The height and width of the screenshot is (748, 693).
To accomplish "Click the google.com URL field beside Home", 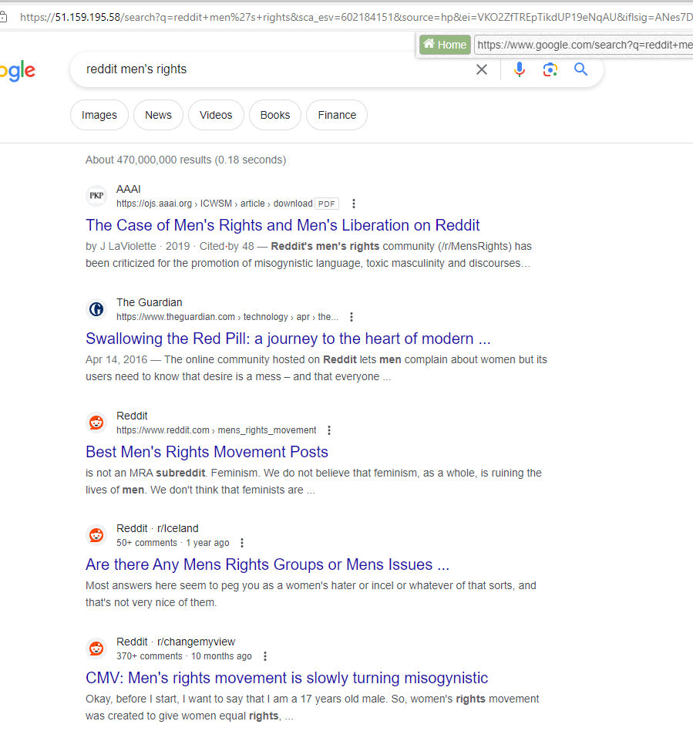I will point(584,45).
